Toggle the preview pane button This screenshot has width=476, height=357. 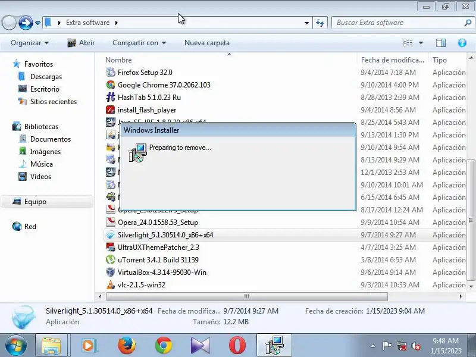pyautogui.click(x=441, y=43)
